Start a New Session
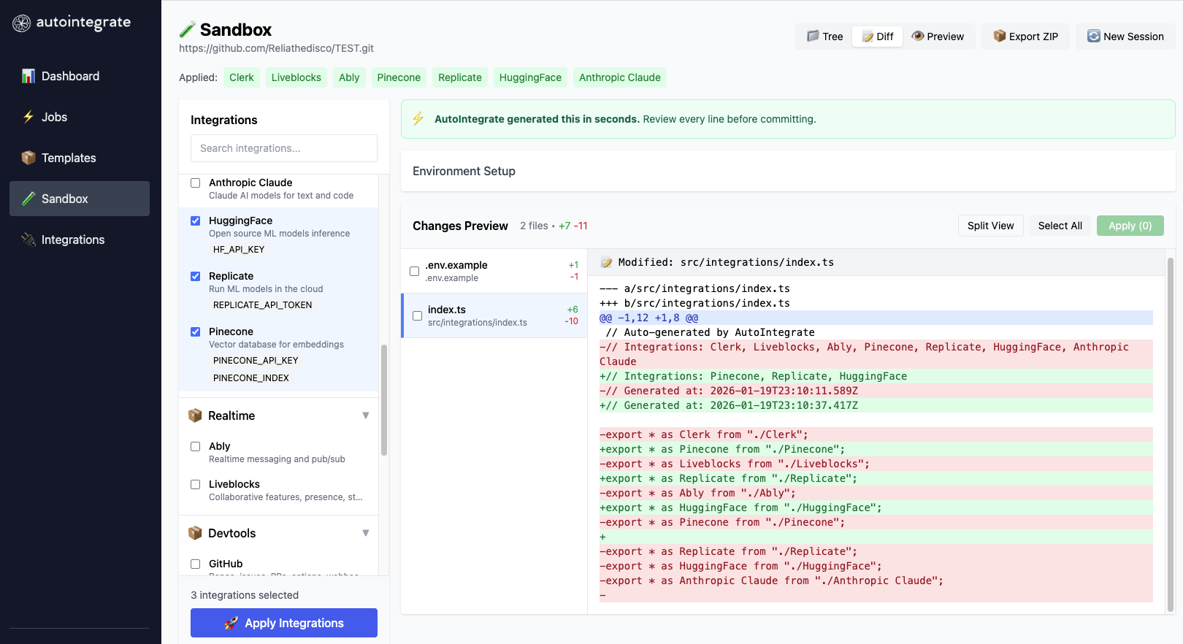The image size is (1183, 644). pos(1125,37)
